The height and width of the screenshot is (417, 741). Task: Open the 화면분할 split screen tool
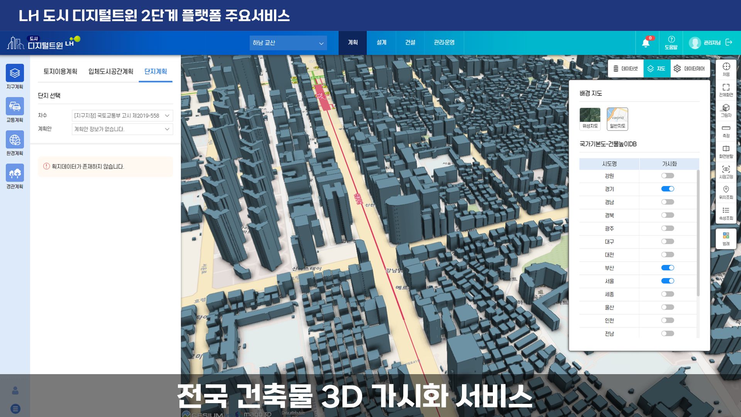coord(726,151)
